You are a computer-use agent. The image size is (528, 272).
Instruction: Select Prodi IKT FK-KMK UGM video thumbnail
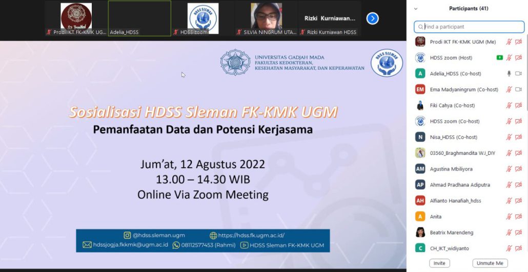coord(76,18)
